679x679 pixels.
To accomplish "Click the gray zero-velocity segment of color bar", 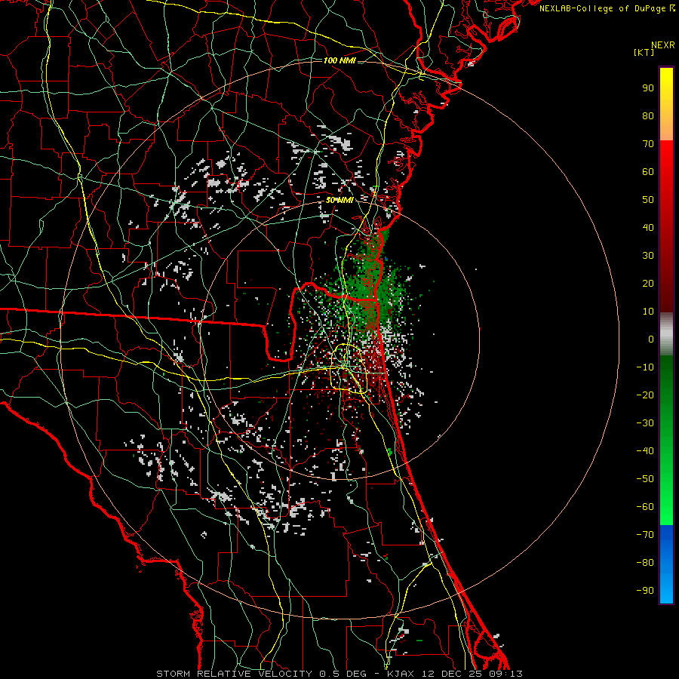I will click(666, 334).
